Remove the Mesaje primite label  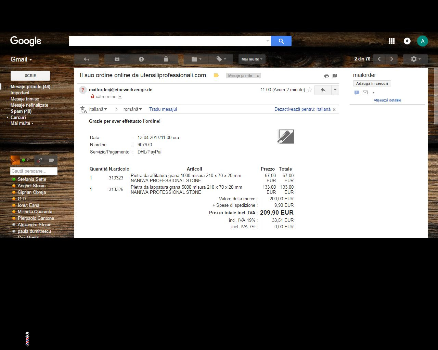click(258, 76)
